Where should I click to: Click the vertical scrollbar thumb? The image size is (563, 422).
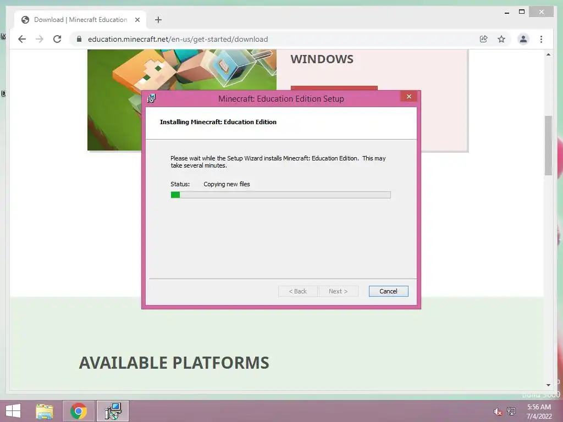[x=548, y=145]
